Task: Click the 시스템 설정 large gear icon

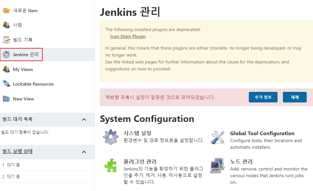Action: click(111, 137)
